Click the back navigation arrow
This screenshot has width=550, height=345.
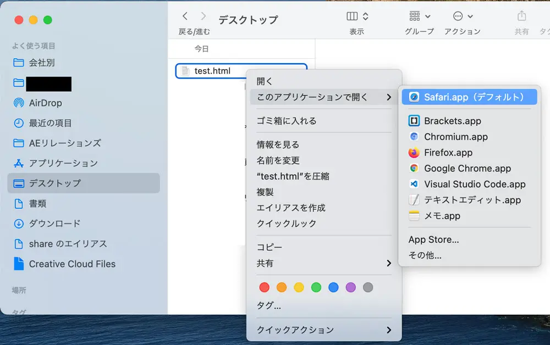184,16
